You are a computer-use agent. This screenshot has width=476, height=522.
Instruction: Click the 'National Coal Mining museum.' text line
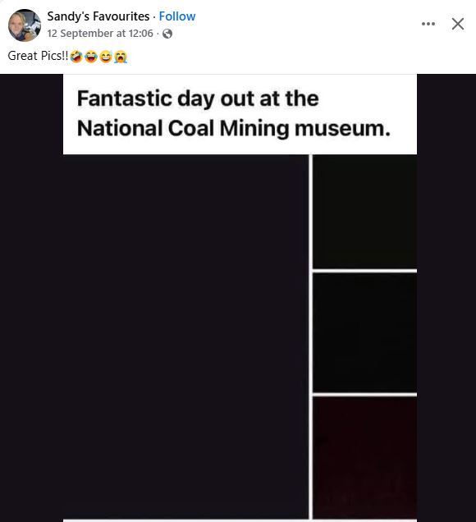pos(234,128)
